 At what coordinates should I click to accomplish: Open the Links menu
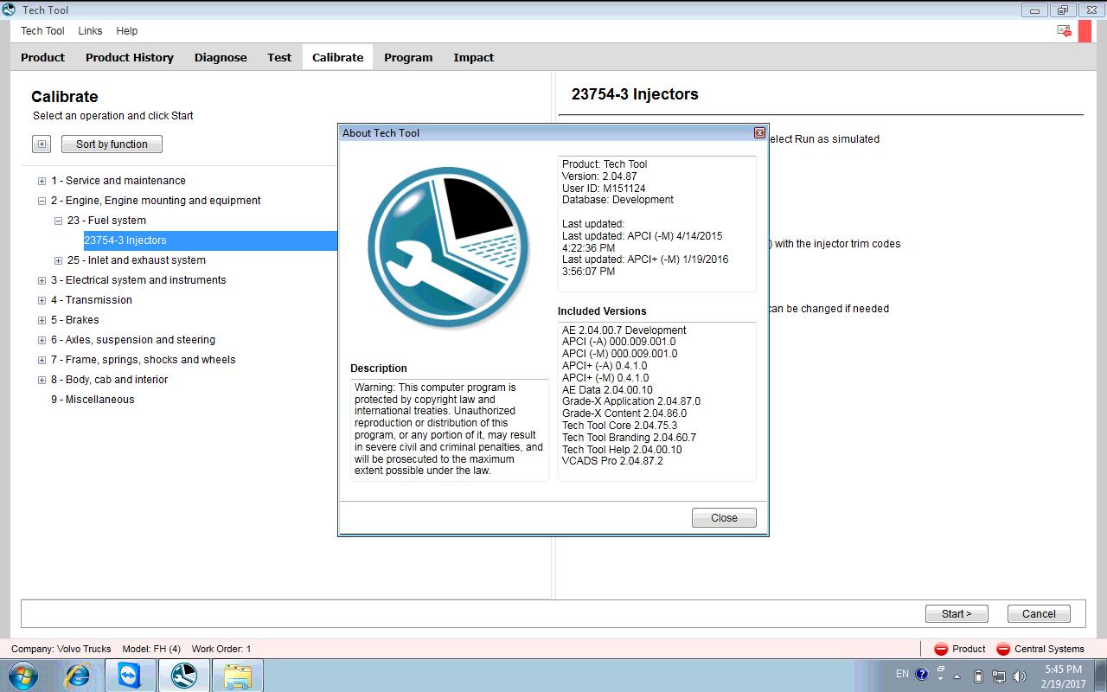click(90, 30)
